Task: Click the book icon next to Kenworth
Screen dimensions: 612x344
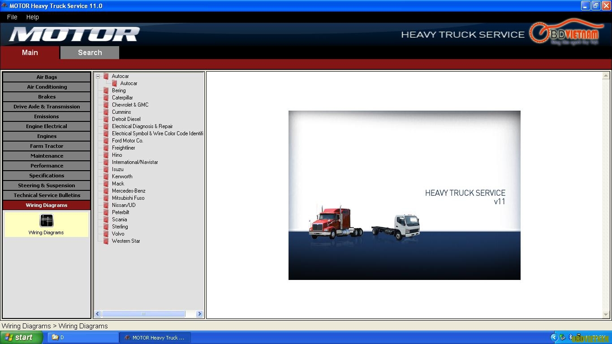Action: (106, 176)
